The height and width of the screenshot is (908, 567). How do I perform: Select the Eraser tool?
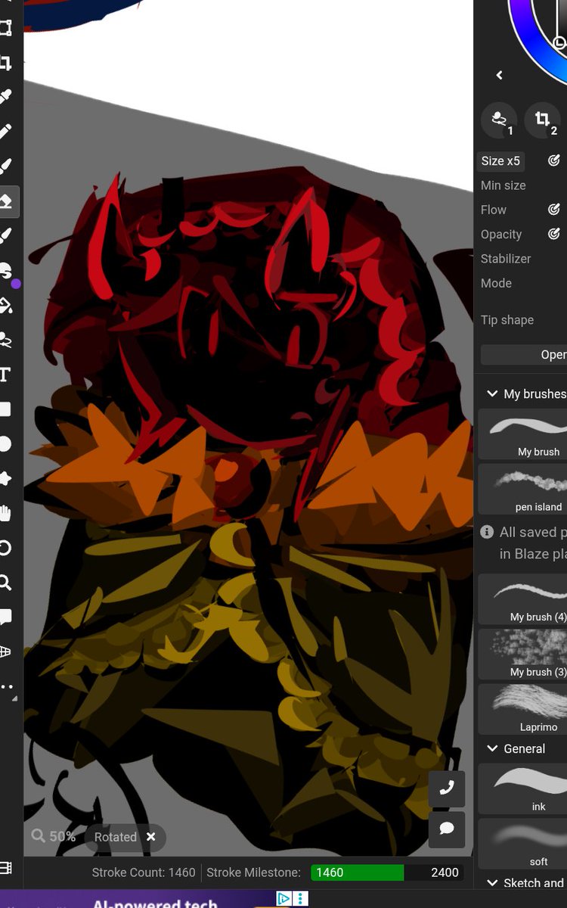(x=6, y=201)
